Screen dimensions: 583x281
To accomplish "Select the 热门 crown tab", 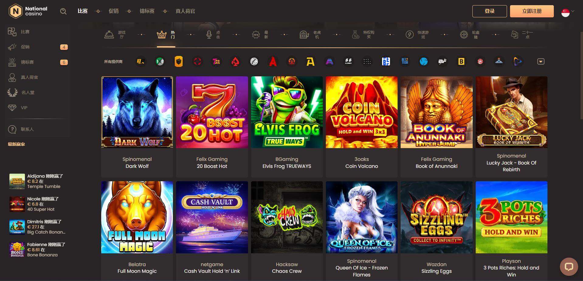I will 166,35.
